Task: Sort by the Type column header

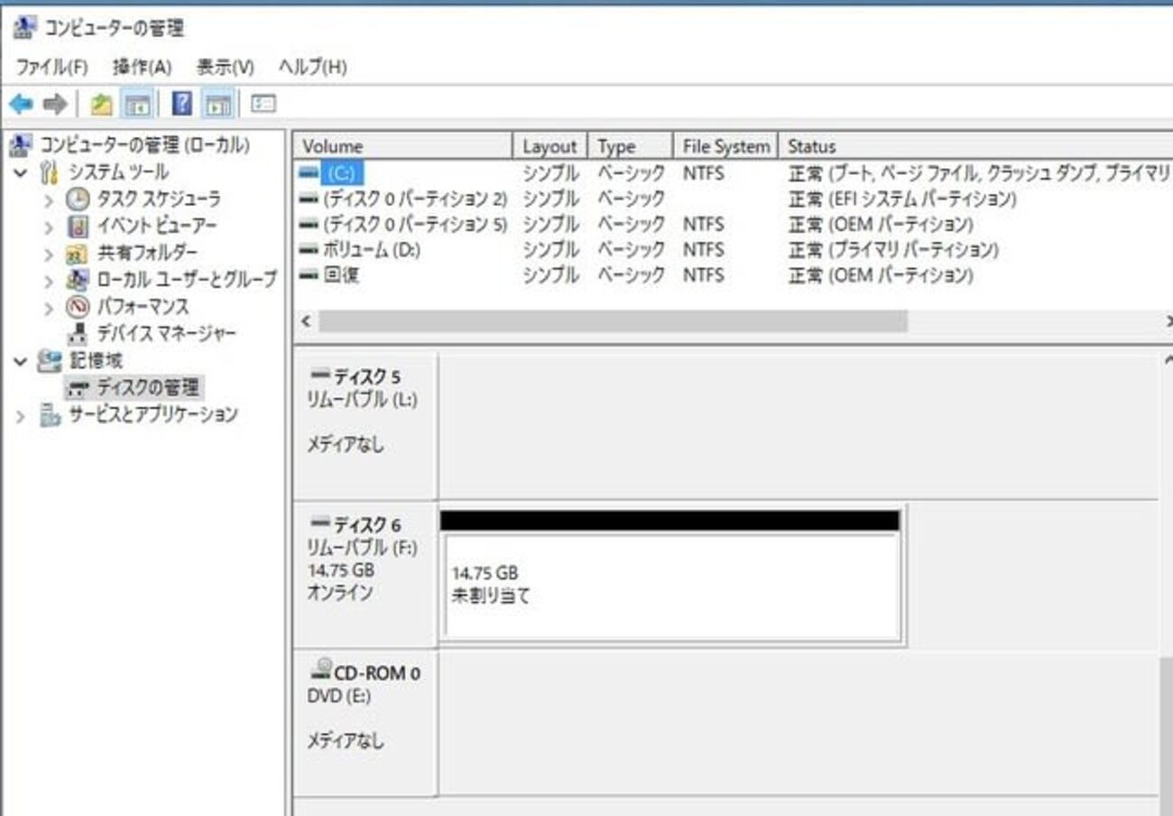Action: click(x=631, y=146)
